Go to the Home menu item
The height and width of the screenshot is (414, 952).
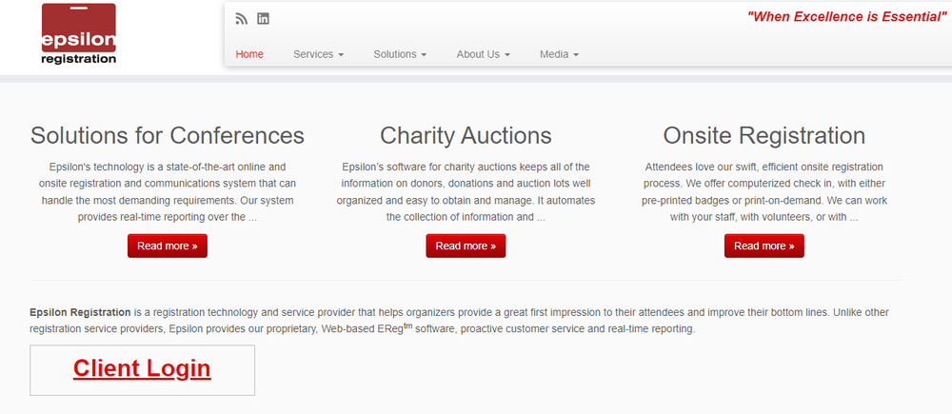(249, 54)
